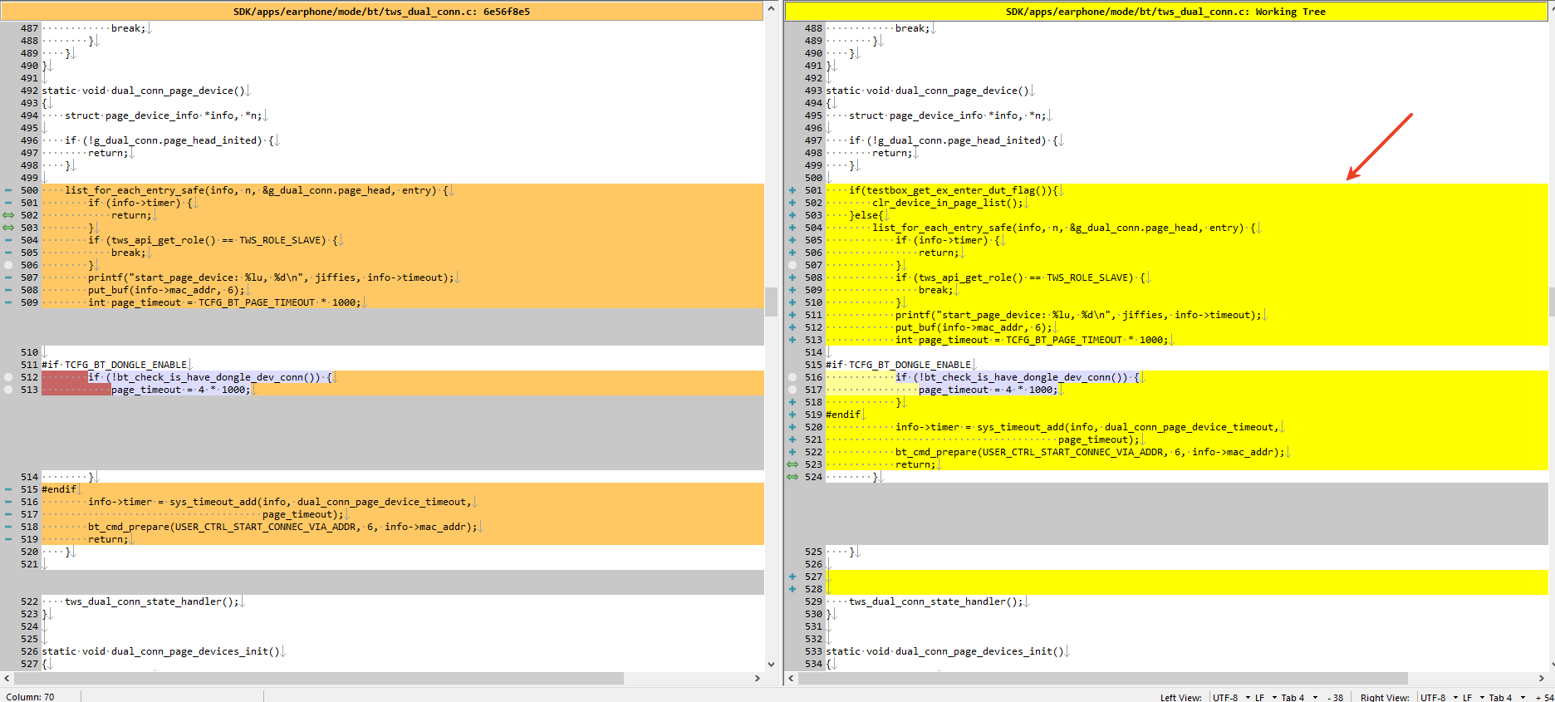This screenshot has height=702, width=1555.
Task: Click the moved-block arrows marker at right line 523
Action: click(x=792, y=464)
